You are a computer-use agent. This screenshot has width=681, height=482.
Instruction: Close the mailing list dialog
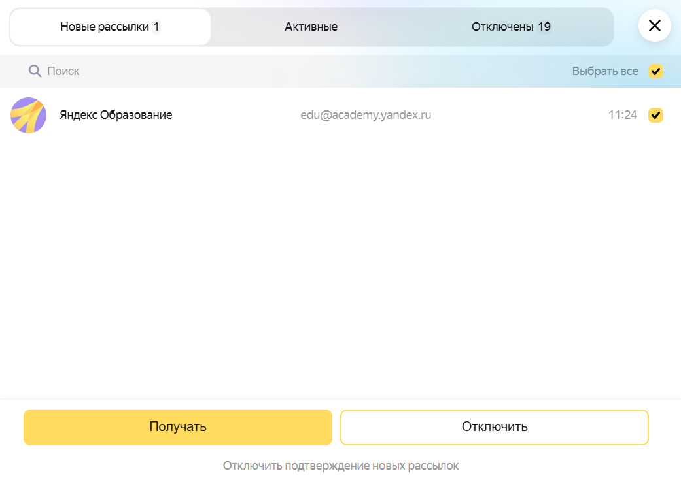[x=654, y=26]
